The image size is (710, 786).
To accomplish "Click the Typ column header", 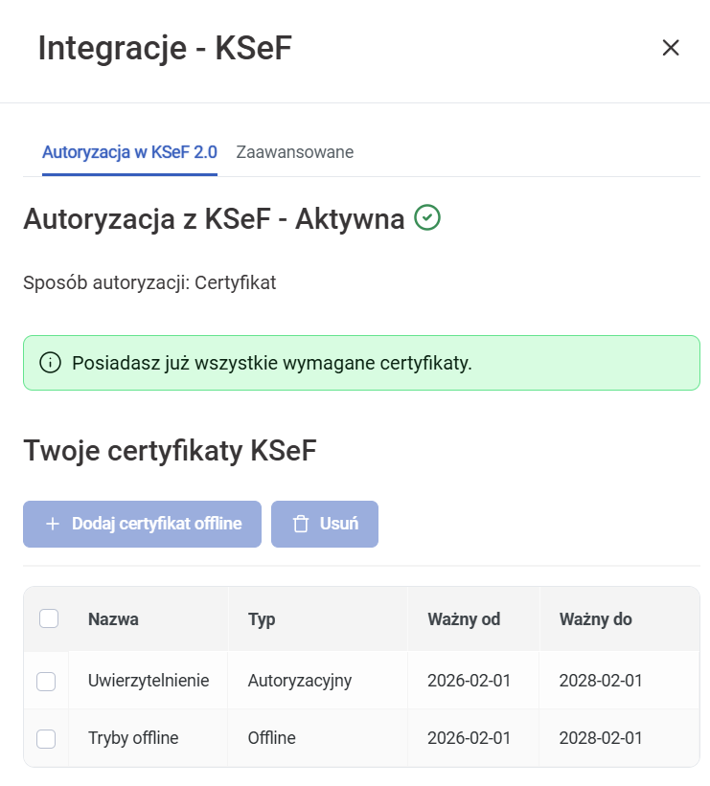I will point(262,619).
